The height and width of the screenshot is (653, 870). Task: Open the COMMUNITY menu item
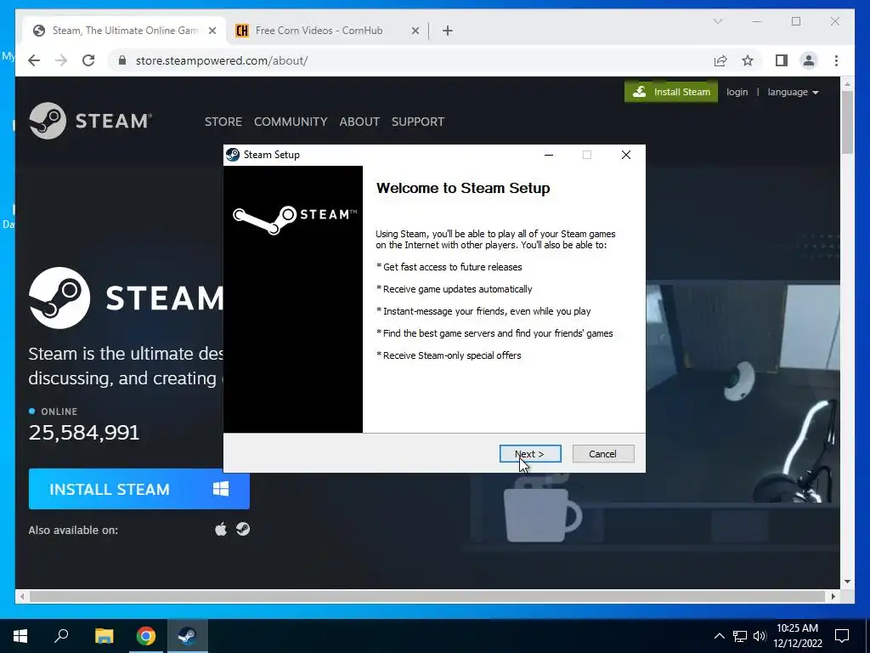click(291, 122)
